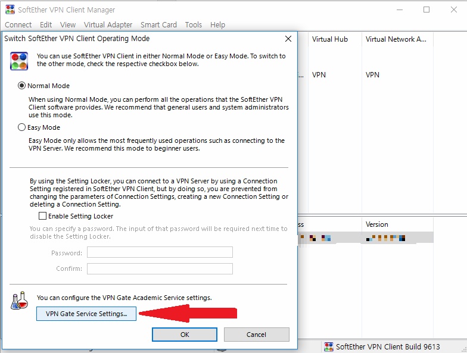Open the Connect menu
467x353 pixels.
pos(18,25)
